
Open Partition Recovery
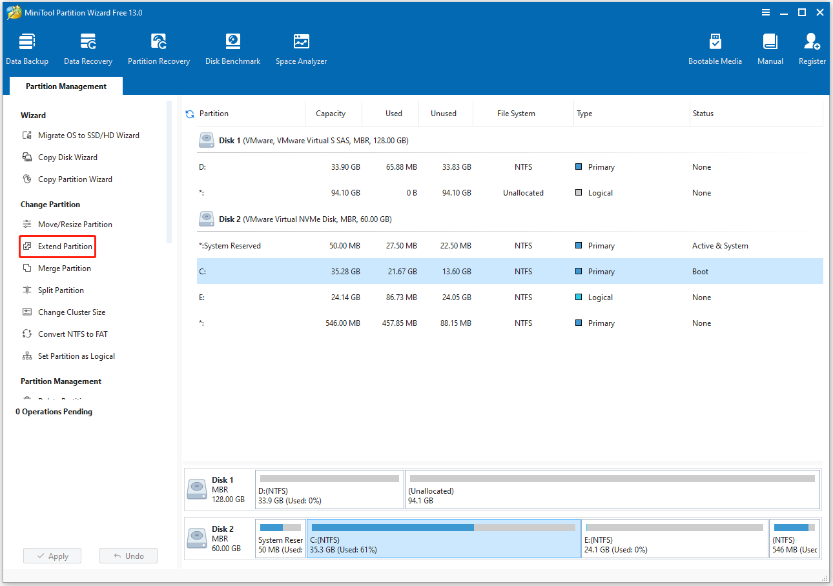pyautogui.click(x=159, y=48)
